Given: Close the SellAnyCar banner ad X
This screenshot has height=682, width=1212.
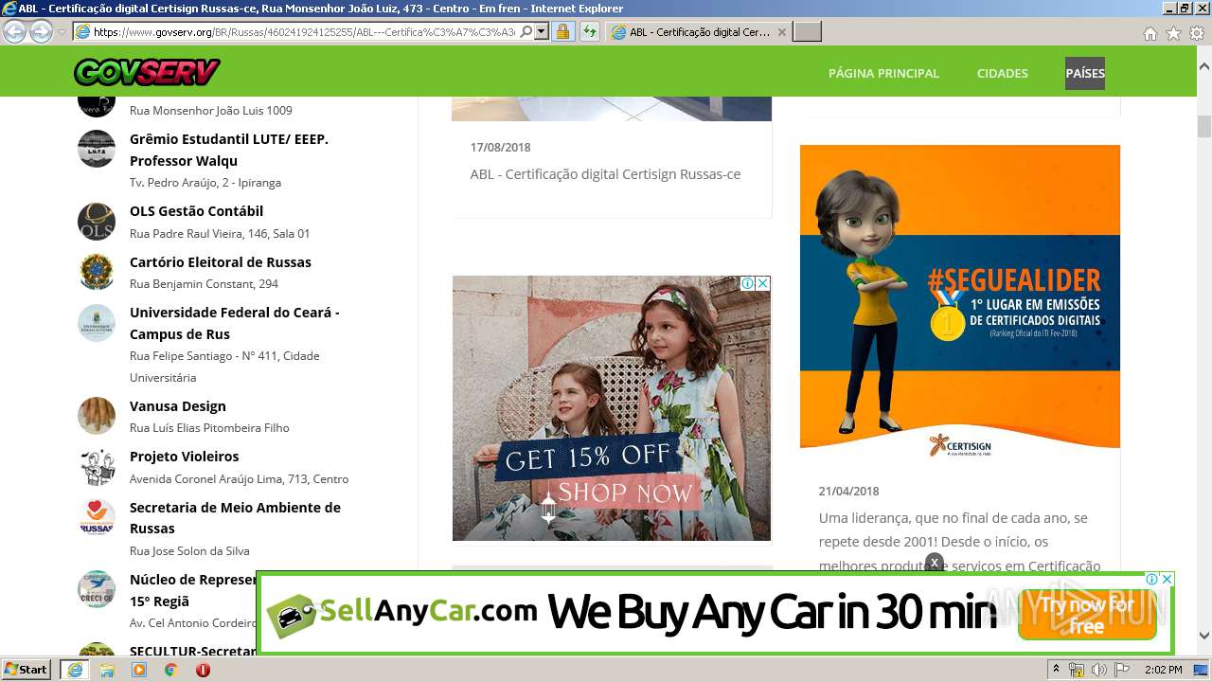Looking at the screenshot, I should point(1167,579).
